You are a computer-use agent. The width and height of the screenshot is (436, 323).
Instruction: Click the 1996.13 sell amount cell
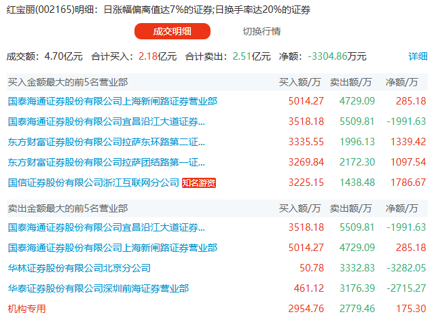click(x=357, y=142)
